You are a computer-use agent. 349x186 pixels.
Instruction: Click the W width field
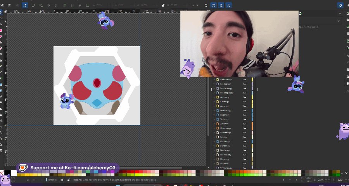(150, 5)
